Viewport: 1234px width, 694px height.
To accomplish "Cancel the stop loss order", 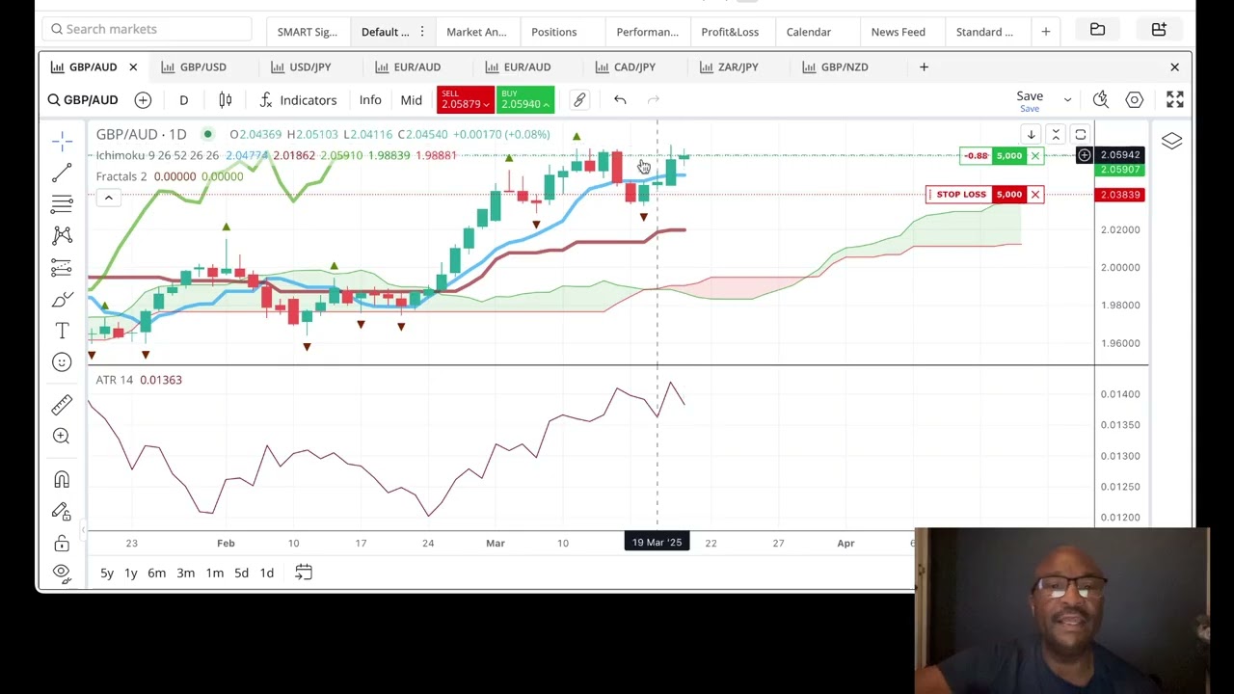I will (1035, 195).
